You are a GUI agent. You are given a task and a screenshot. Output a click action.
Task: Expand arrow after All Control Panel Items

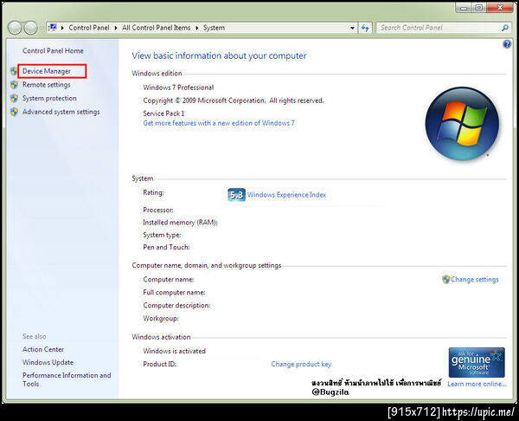coord(197,29)
